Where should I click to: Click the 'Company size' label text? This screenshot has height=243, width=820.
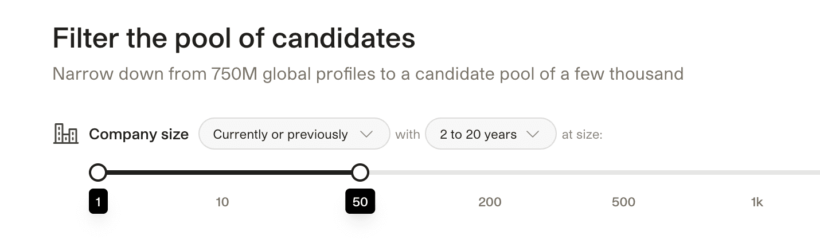tap(139, 134)
